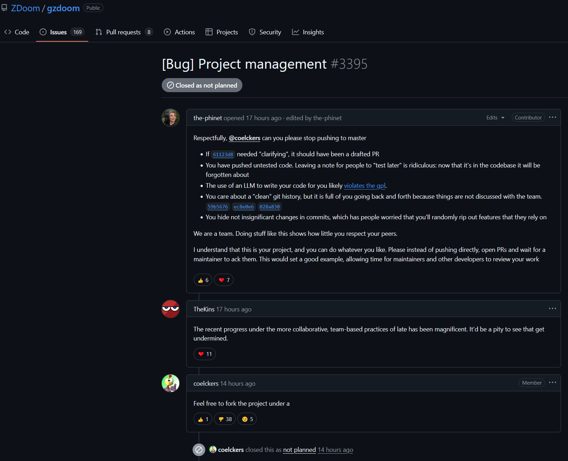This screenshot has width=568, height=461.
Task: Open commit 028a830 link
Action: [x=270, y=207]
